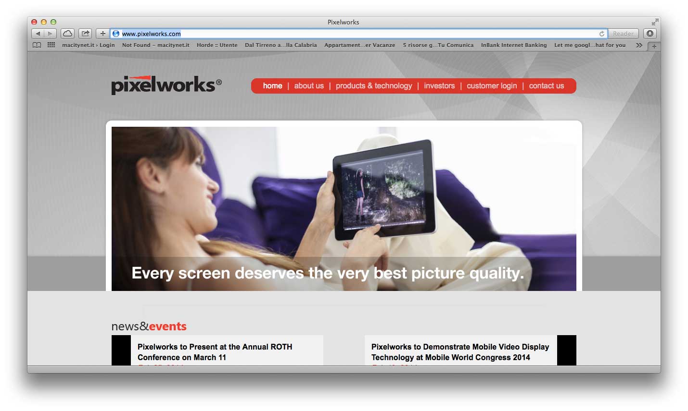
Task: Open the Dal Tirreno bookmark
Action: coord(281,45)
